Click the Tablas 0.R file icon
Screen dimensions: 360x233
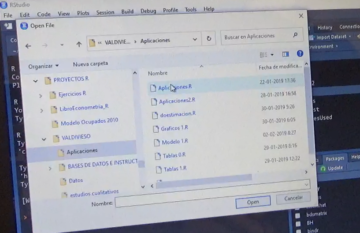[x=158, y=156]
